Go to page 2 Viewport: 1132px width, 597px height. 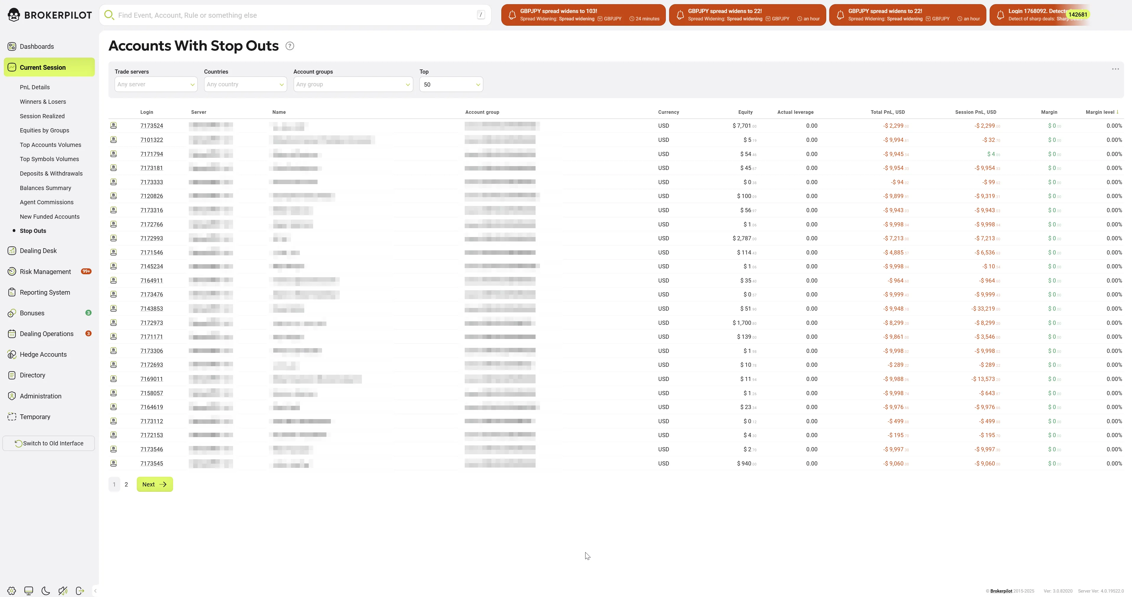(126, 484)
